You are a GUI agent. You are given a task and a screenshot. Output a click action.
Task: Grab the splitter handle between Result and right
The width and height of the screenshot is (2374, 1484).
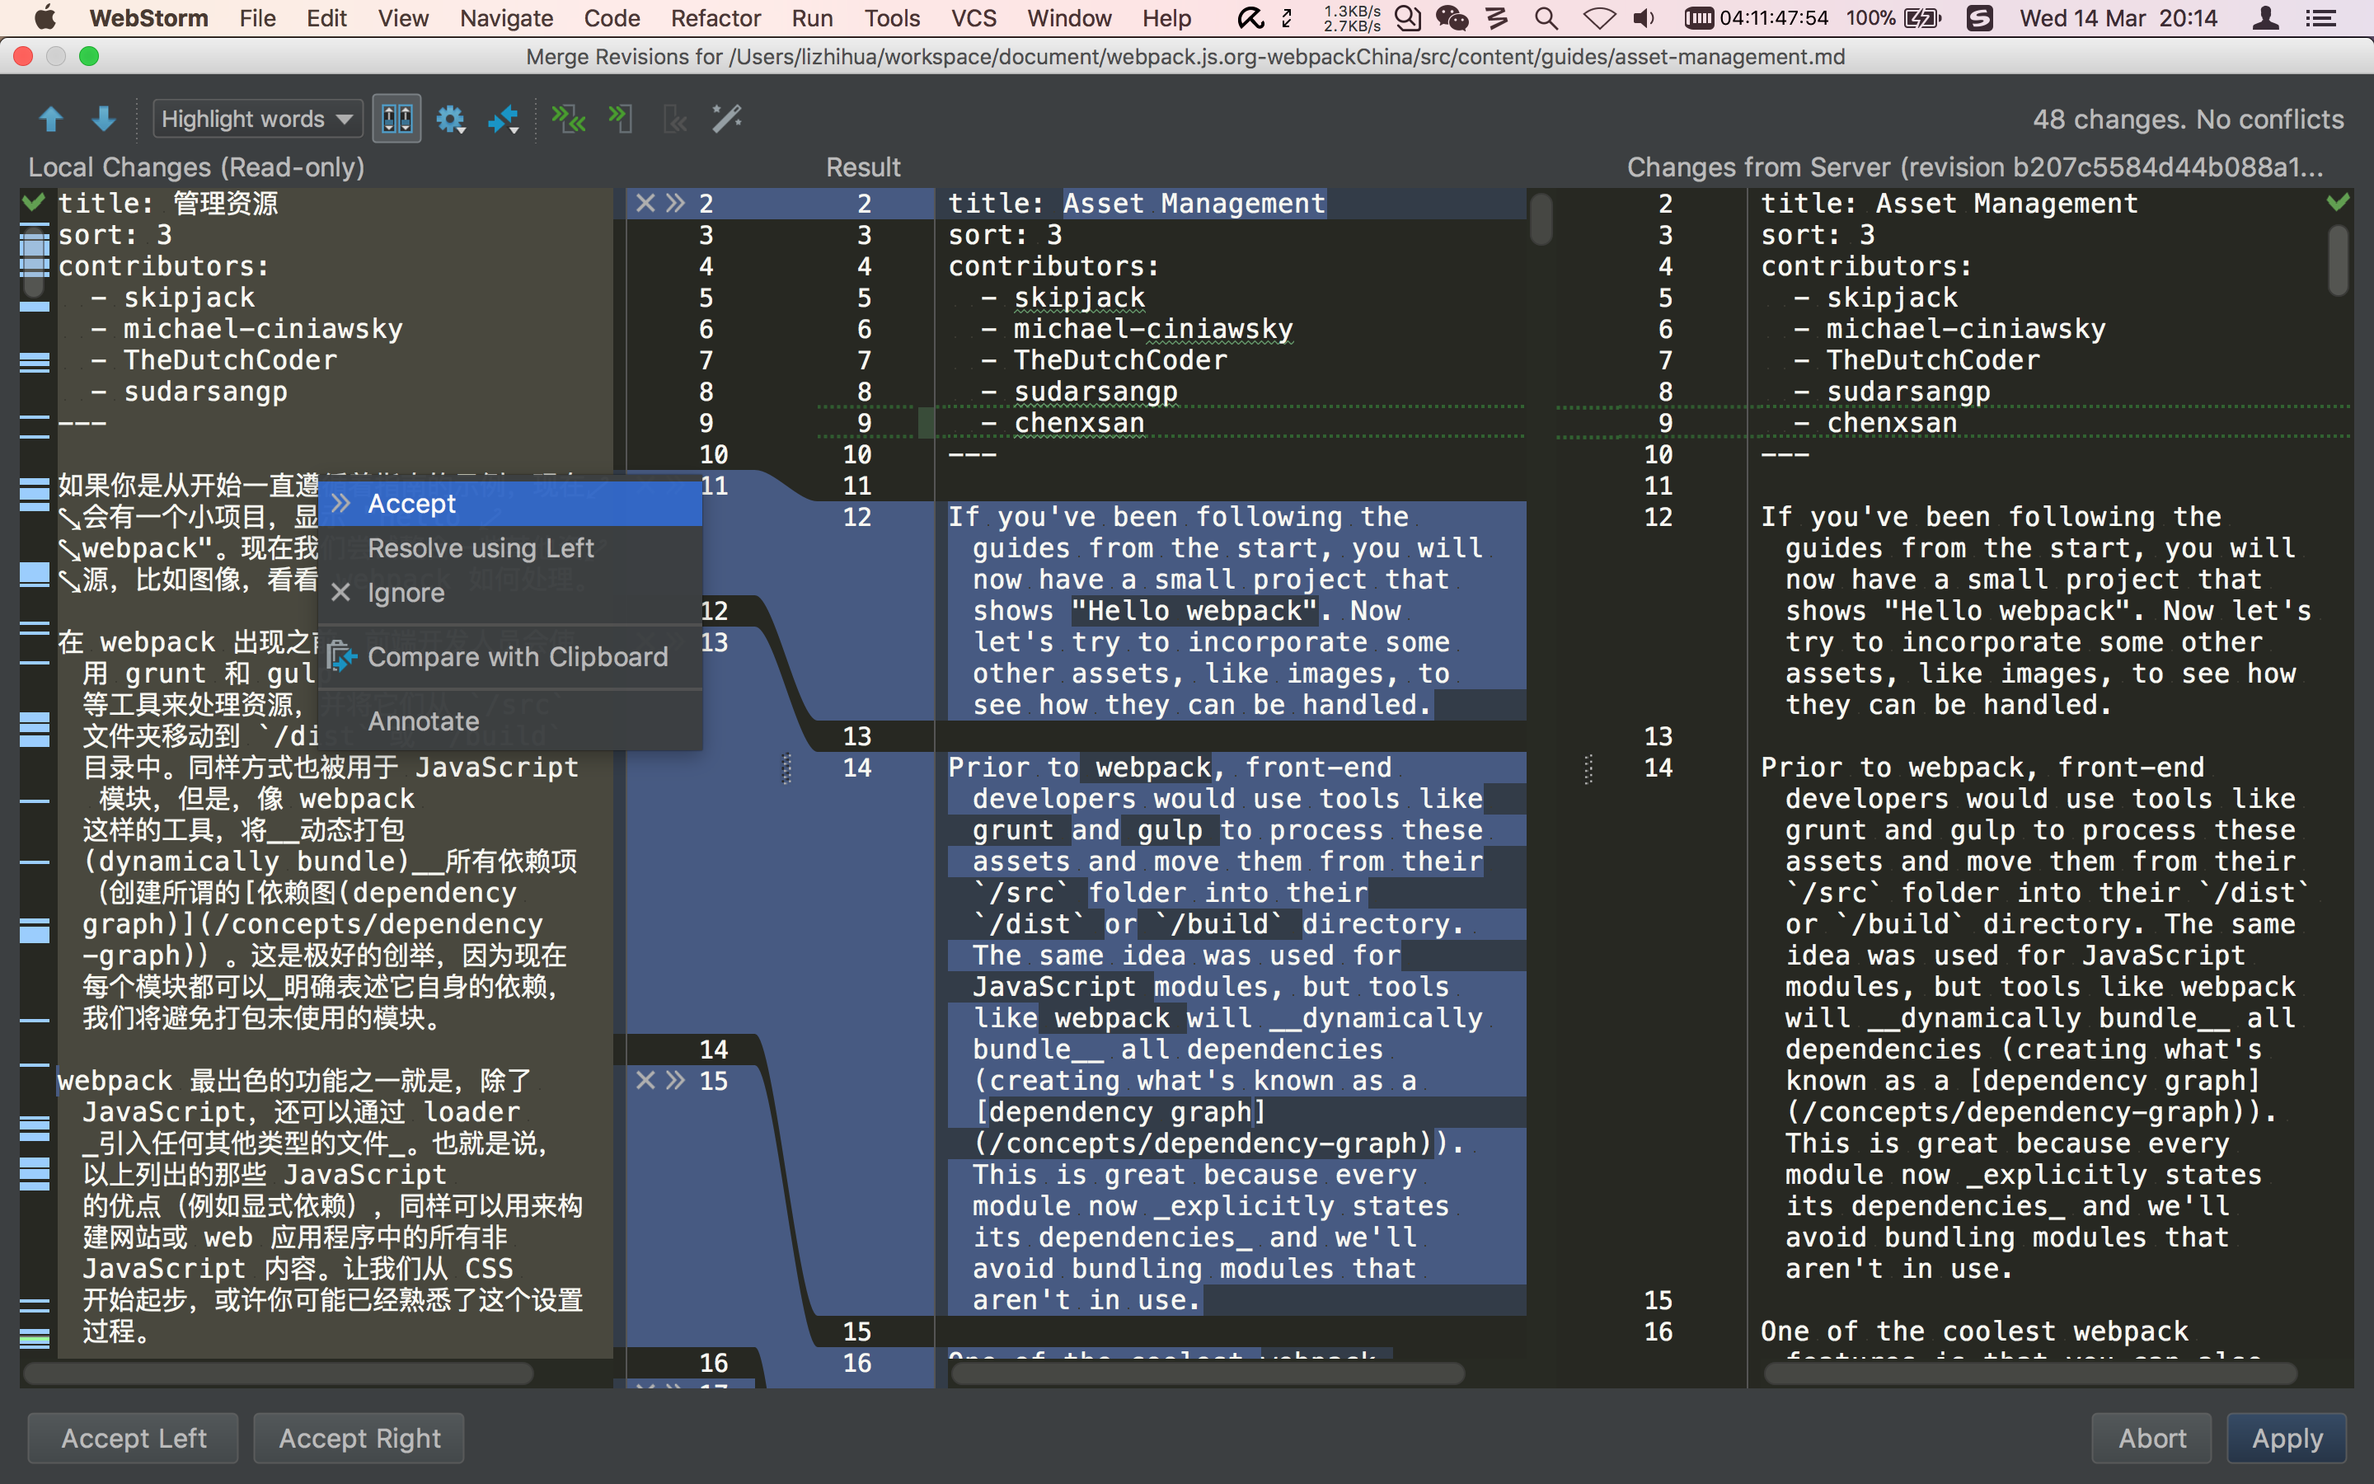[1588, 768]
